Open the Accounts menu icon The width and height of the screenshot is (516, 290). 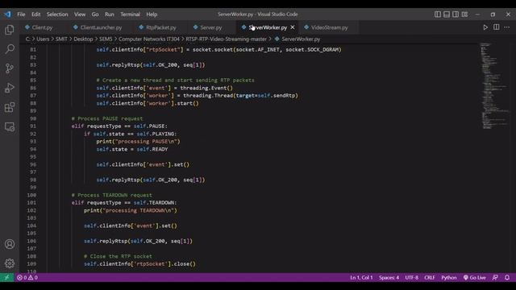point(10,244)
